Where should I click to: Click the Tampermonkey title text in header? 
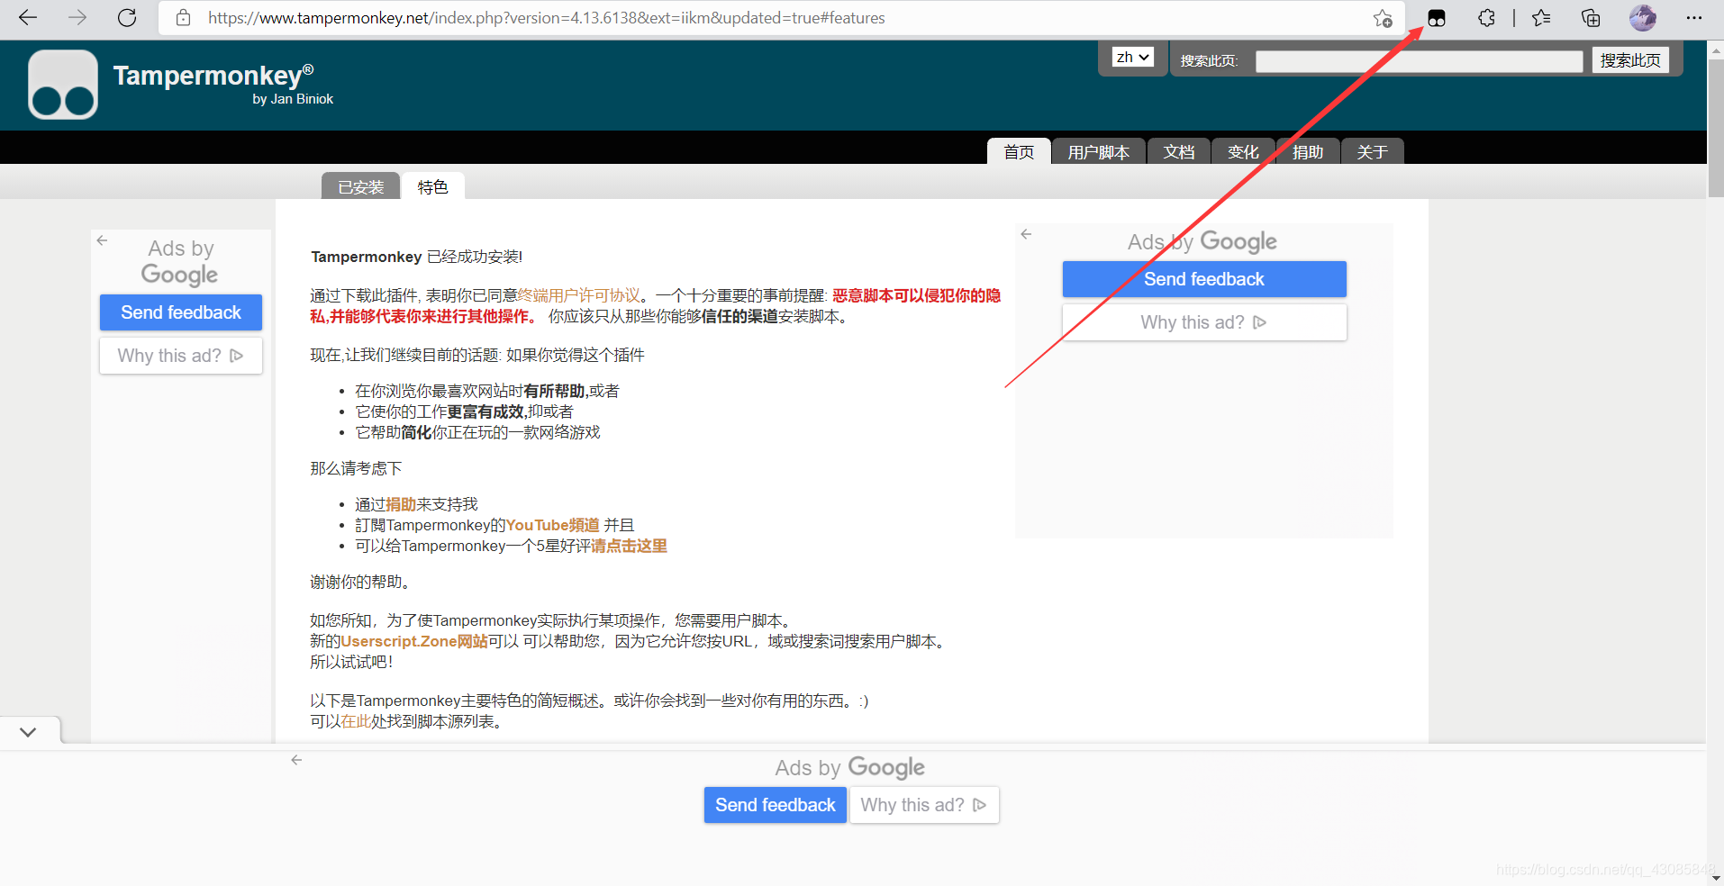(x=213, y=76)
